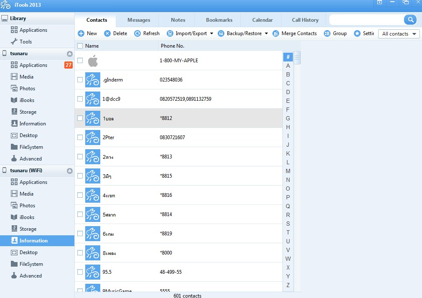422x298 pixels.
Task: Switch to the Notes tab
Action: pos(178,20)
